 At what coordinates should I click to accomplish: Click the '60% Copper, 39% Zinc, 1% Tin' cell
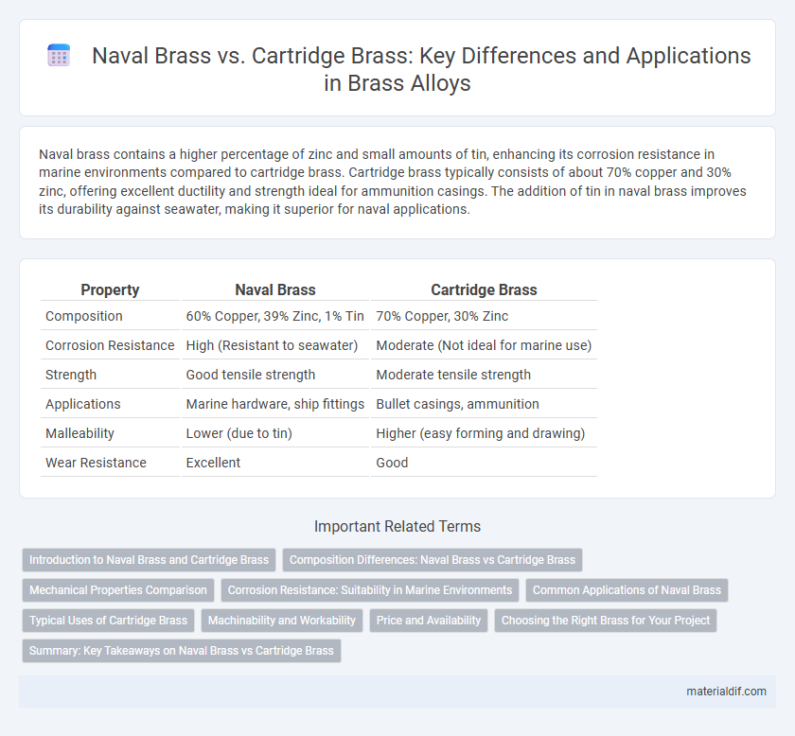coord(275,316)
